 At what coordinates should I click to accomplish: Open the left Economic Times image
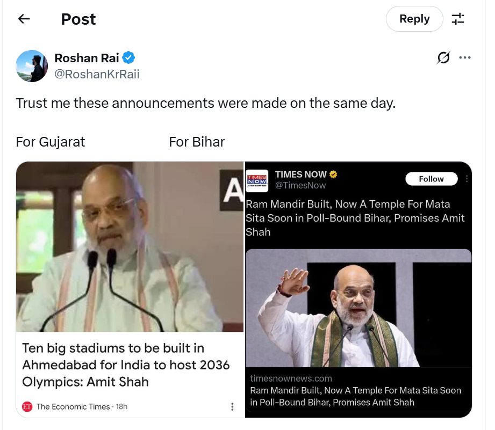(x=130, y=247)
